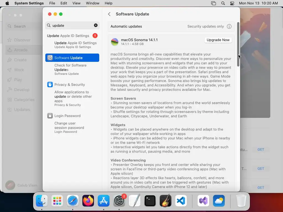
Task: Click Security updates only text
Action: (x=205, y=26)
